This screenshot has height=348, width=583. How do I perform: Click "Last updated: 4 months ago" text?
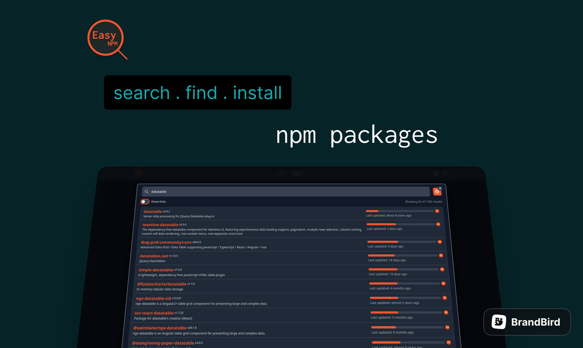click(x=390, y=288)
